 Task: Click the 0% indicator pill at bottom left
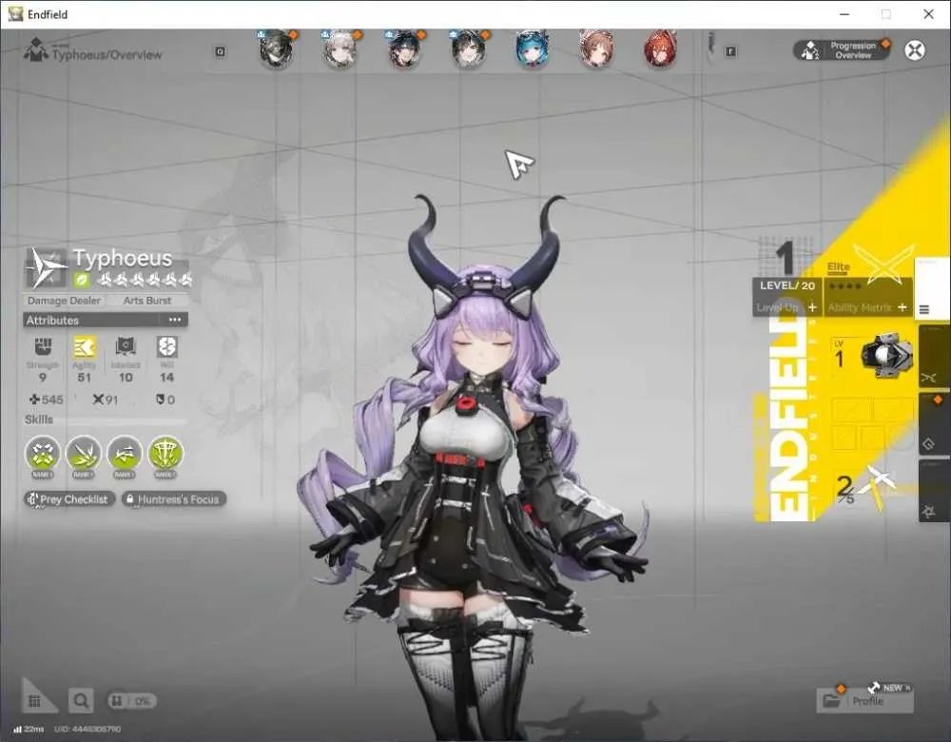tap(131, 701)
